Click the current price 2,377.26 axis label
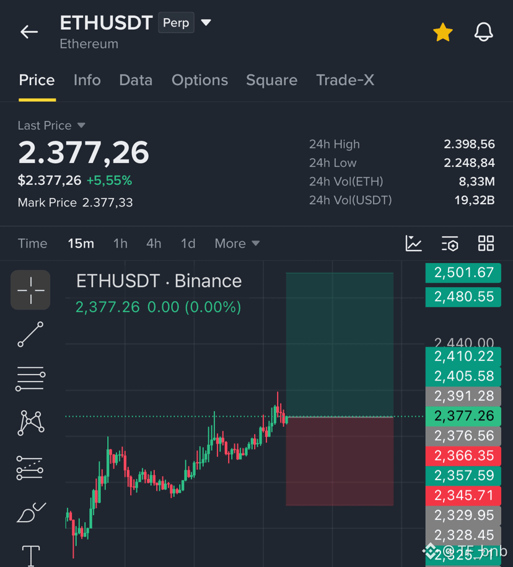The image size is (513, 567). 463,416
